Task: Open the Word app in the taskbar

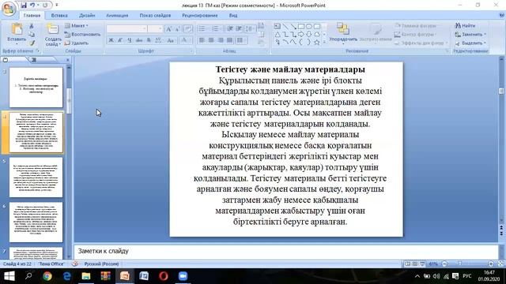Action: pyautogui.click(x=144, y=276)
